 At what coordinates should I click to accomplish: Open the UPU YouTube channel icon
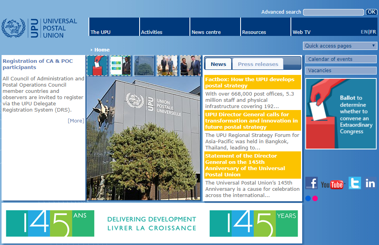tap(332, 185)
